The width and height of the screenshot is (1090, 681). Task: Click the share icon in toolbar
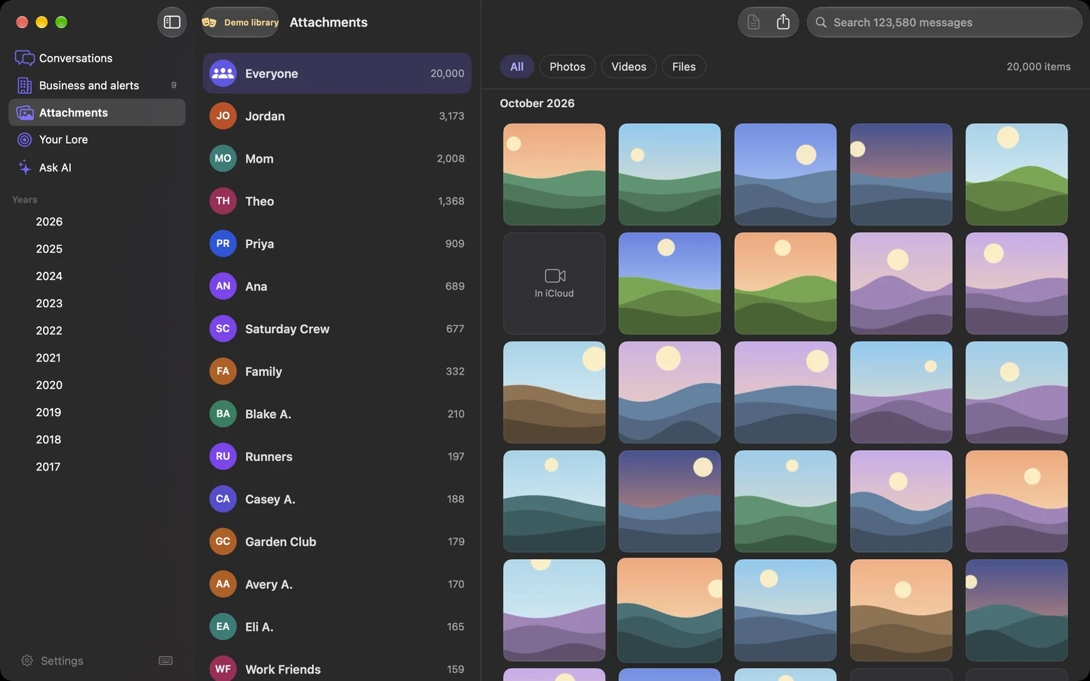click(x=783, y=22)
